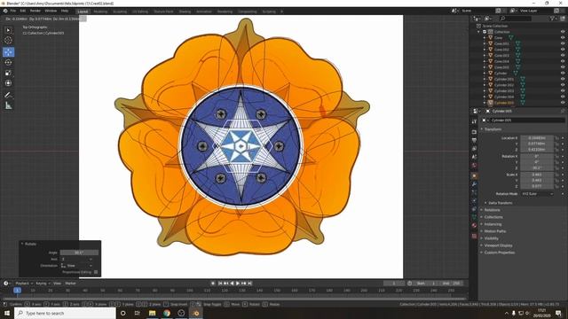The height and width of the screenshot is (319, 568).
Task: Open the World properties tab
Action: (x=474, y=166)
